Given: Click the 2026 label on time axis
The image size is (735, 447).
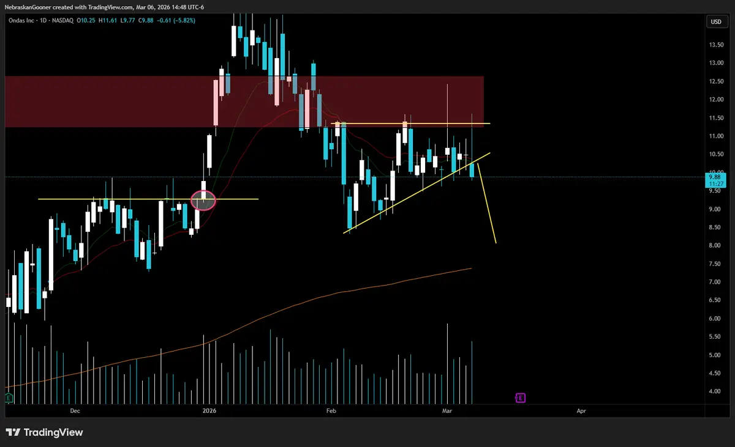Looking at the screenshot, I should pyautogui.click(x=210, y=412).
